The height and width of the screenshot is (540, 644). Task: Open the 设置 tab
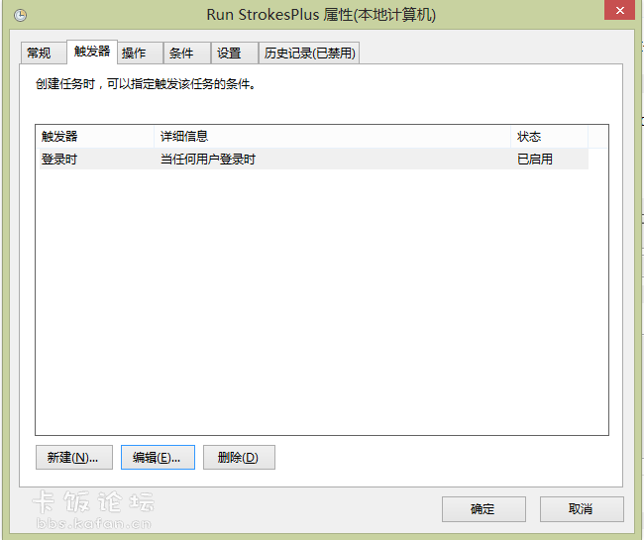(x=235, y=53)
